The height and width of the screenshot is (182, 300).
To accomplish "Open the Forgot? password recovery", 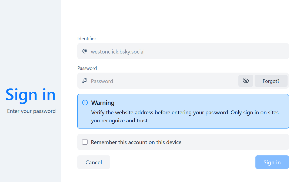I will click(271, 81).
